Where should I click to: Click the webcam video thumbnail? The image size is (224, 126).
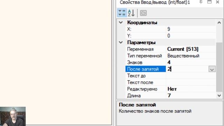pos(13,116)
